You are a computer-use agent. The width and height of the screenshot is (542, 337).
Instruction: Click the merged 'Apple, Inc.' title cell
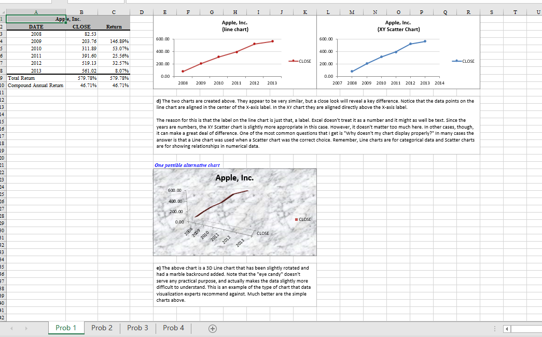(x=68, y=19)
